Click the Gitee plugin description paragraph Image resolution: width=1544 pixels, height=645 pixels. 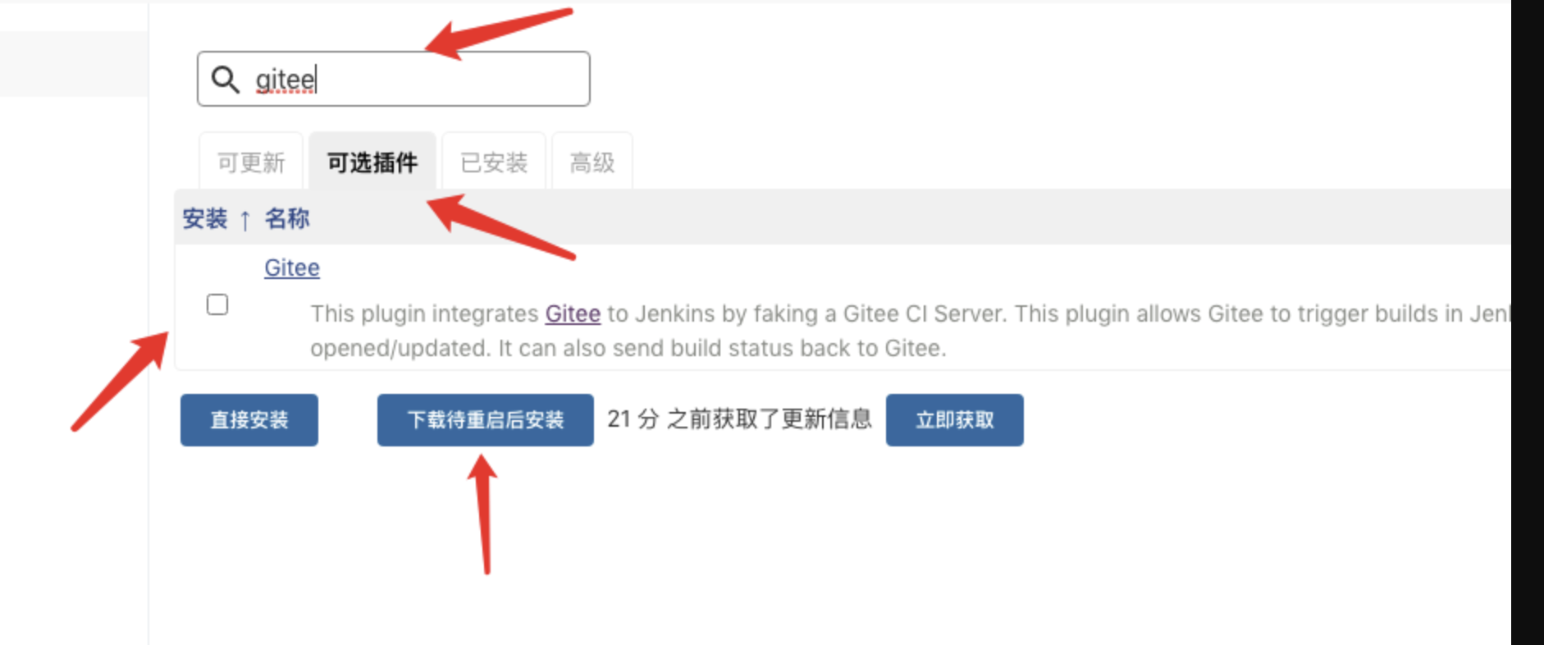pyautogui.click(x=911, y=331)
